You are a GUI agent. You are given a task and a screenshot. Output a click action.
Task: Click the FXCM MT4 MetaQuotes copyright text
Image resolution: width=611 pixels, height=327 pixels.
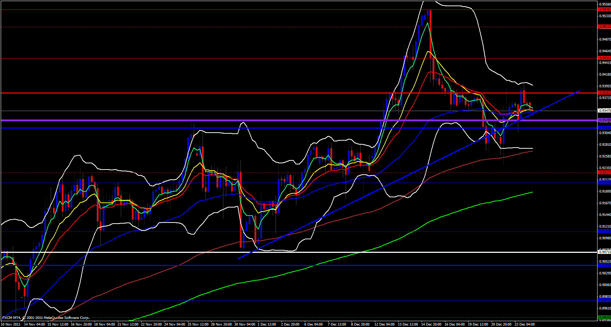46,318
